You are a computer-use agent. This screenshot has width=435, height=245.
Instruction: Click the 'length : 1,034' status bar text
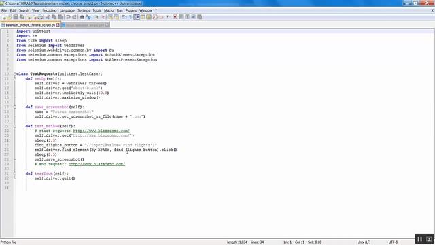(x=237, y=242)
